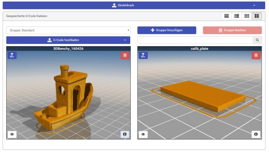The image size is (269, 152).
Task: Switch to the detailed list view
Action: tap(237, 16)
